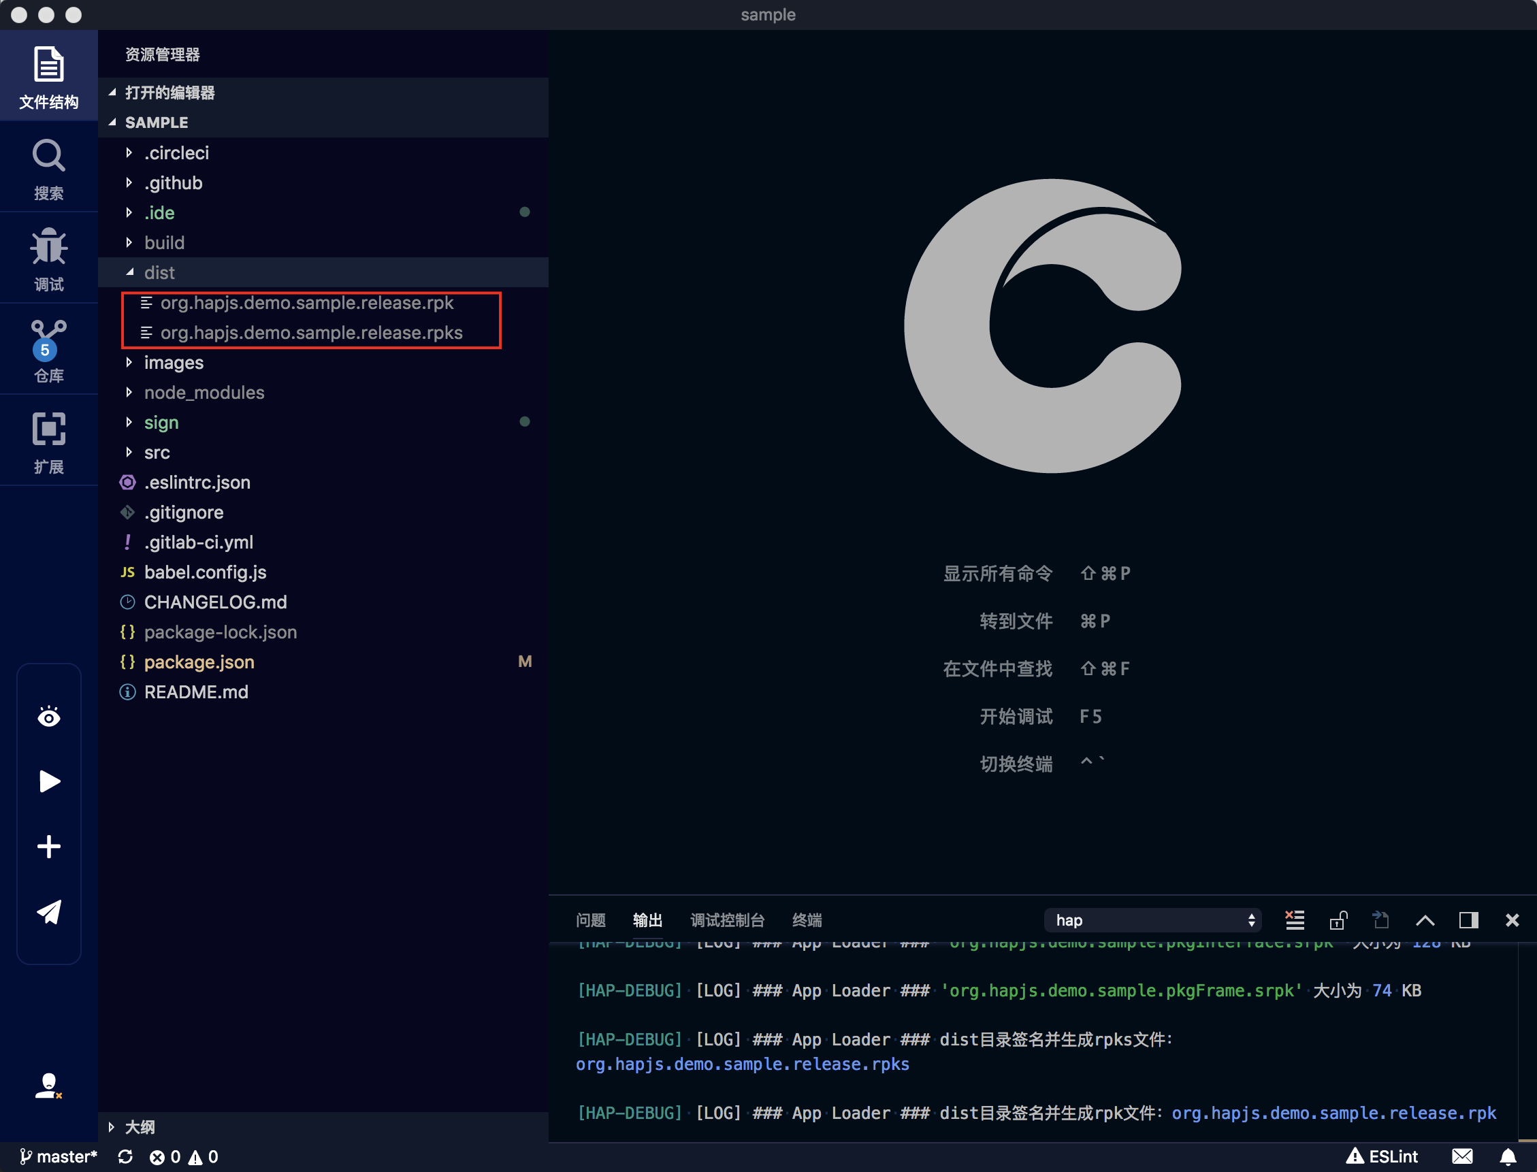Close the bottom output panel
The image size is (1537, 1172).
click(x=1512, y=920)
